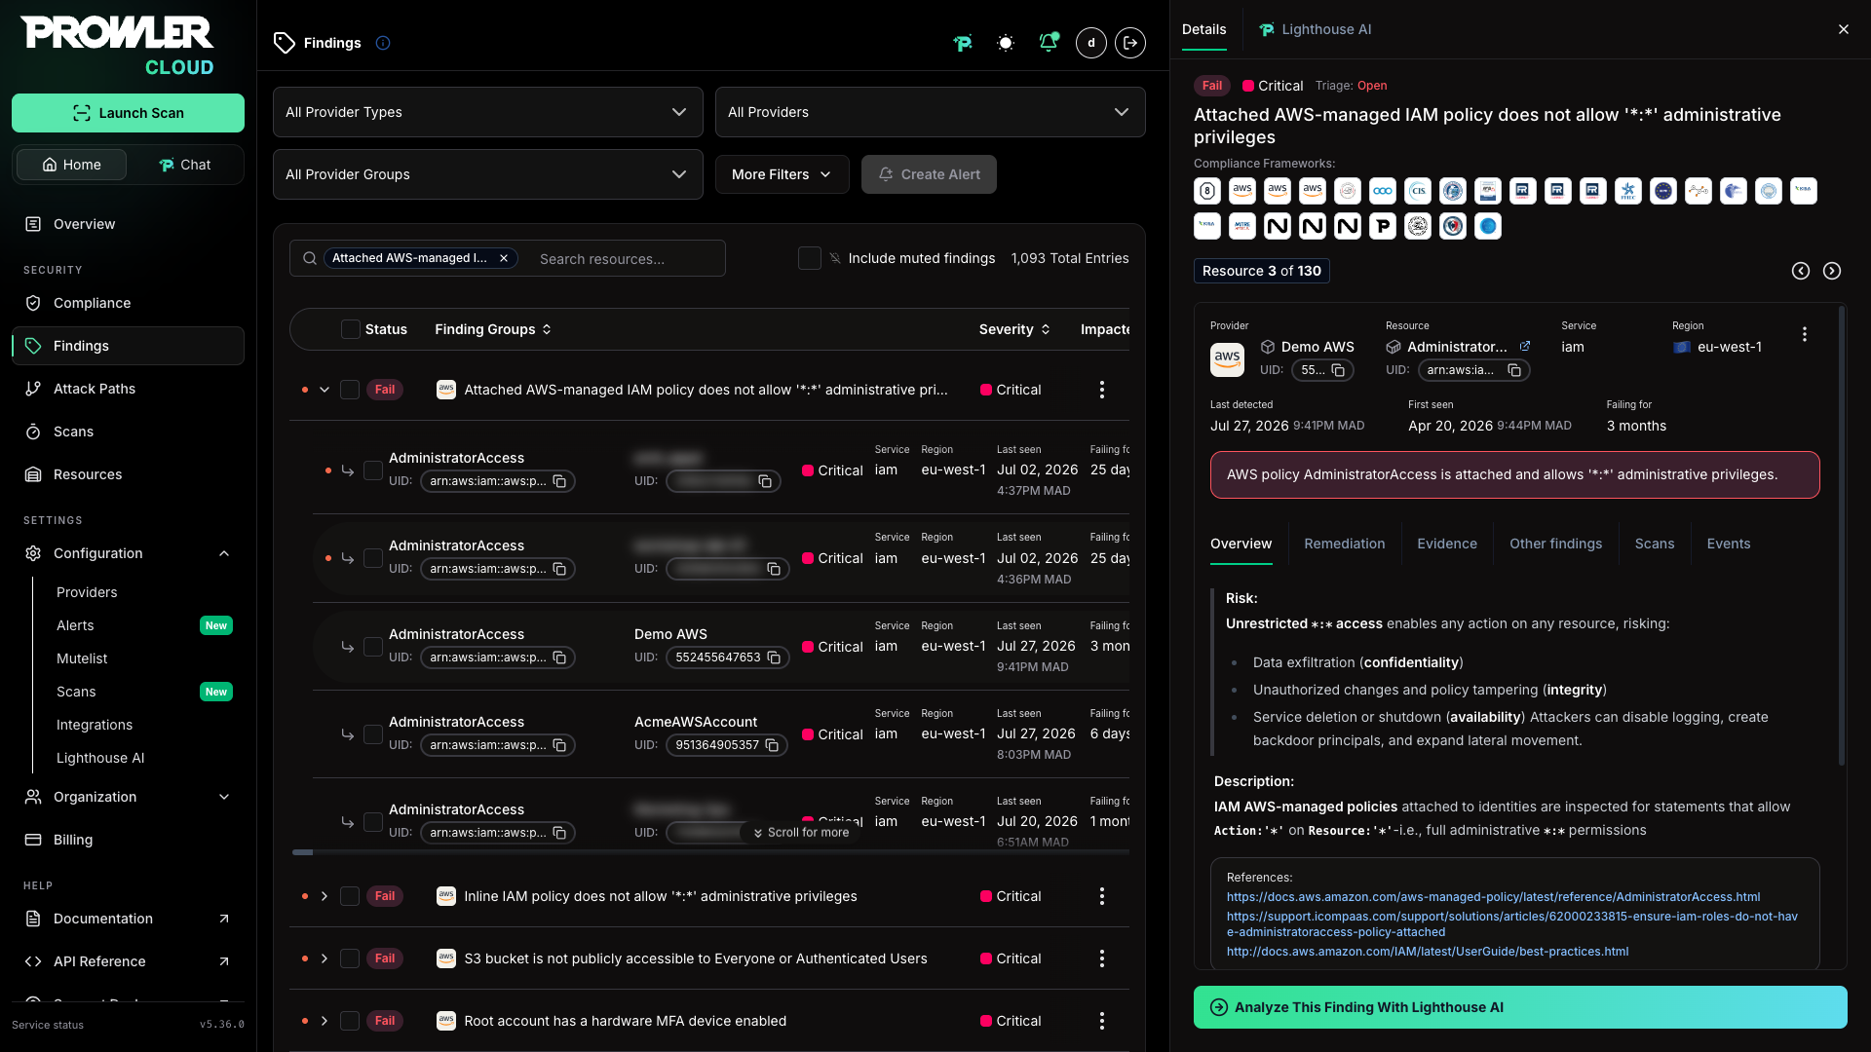Click the first AWS compliance framework badge
The image size is (1871, 1052).
pyautogui.click(x=1242, y=191)
